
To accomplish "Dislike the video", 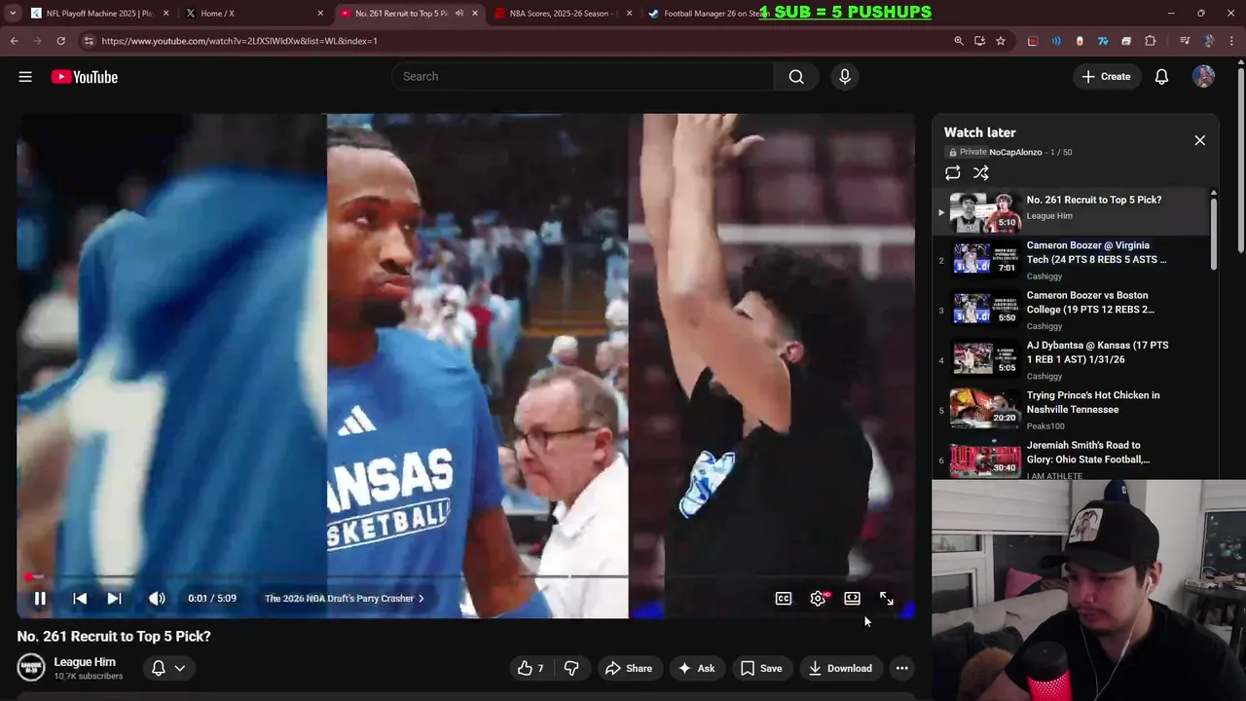I will point(571,668).
